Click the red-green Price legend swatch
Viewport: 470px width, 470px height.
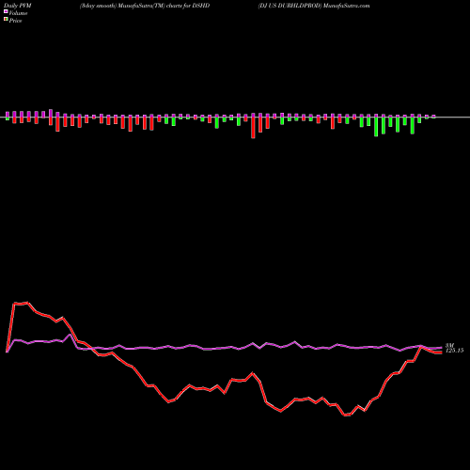pyautogui.click(x=6, y=20)
